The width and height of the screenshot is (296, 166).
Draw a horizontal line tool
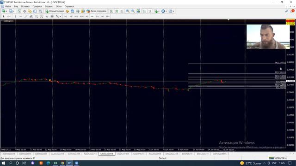[20, 17]
